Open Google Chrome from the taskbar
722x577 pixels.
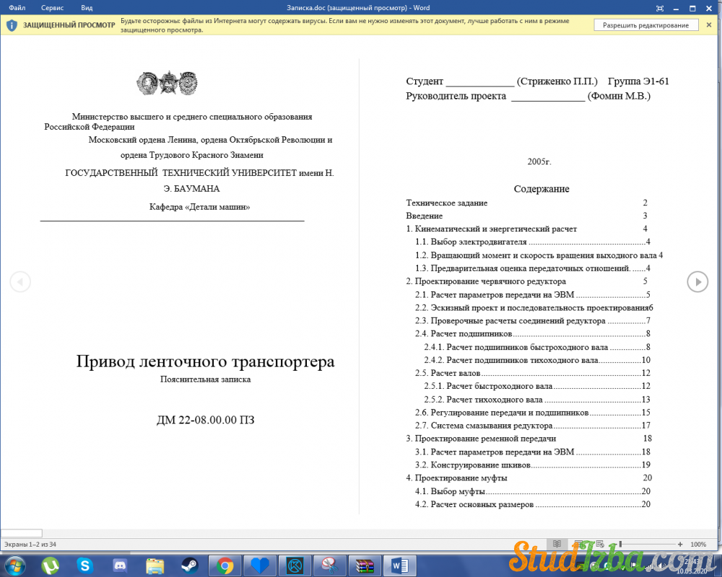tap(225, 565)
